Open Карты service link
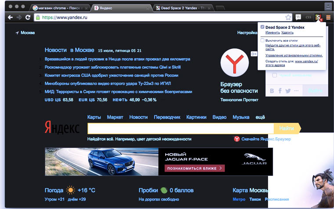The width and height of the screenshot is (334, 209). tap(94, 117)
